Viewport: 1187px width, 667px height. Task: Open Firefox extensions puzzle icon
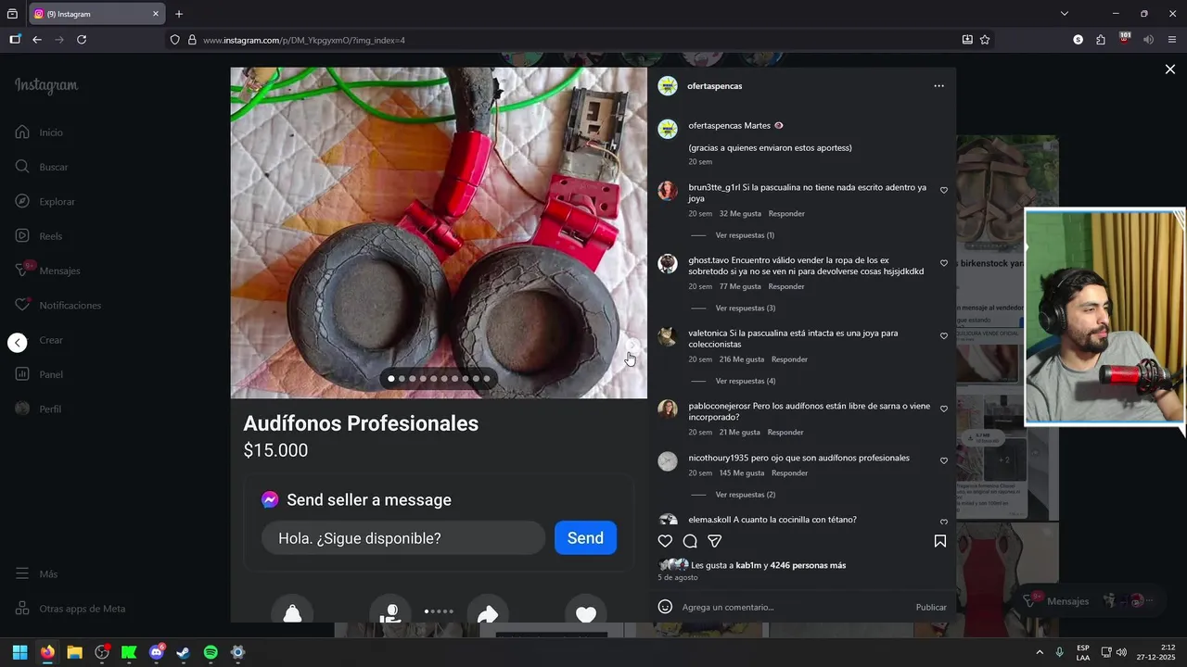1101,40
